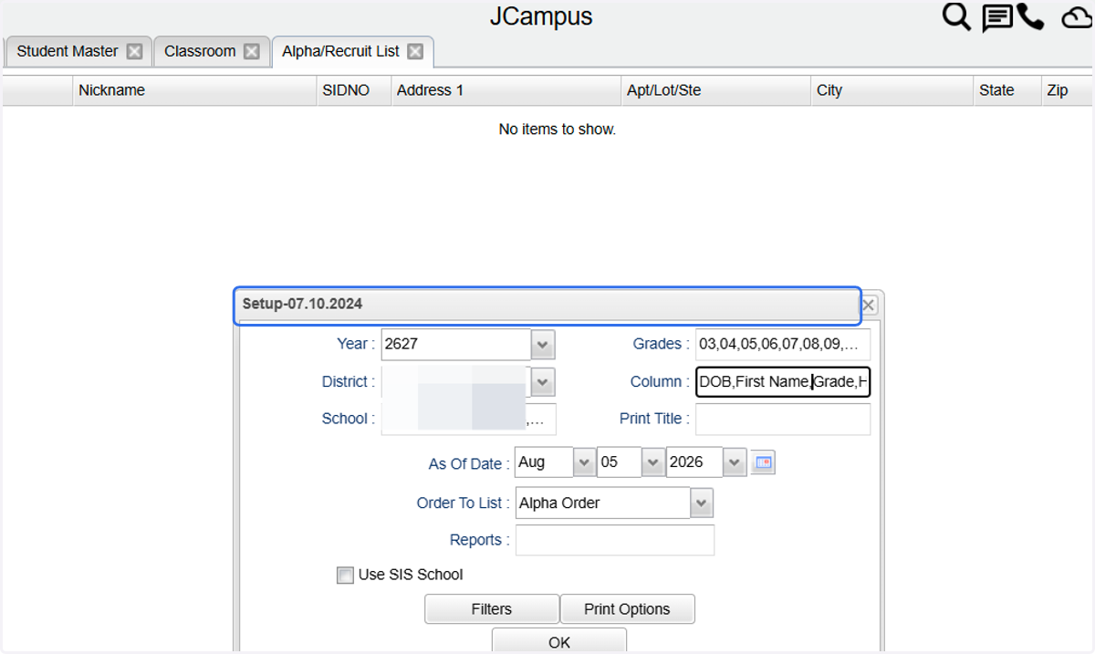Sort by the SIDNO column header
The width and height of the screenshot is (1095, 654).
[x=354, y=90]
